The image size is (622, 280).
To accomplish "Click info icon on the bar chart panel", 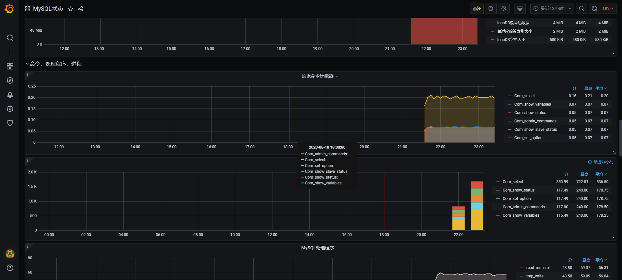I will coord(28,161).
